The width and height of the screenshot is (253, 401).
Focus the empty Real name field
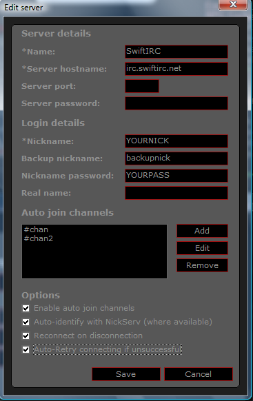click(176, 193)
